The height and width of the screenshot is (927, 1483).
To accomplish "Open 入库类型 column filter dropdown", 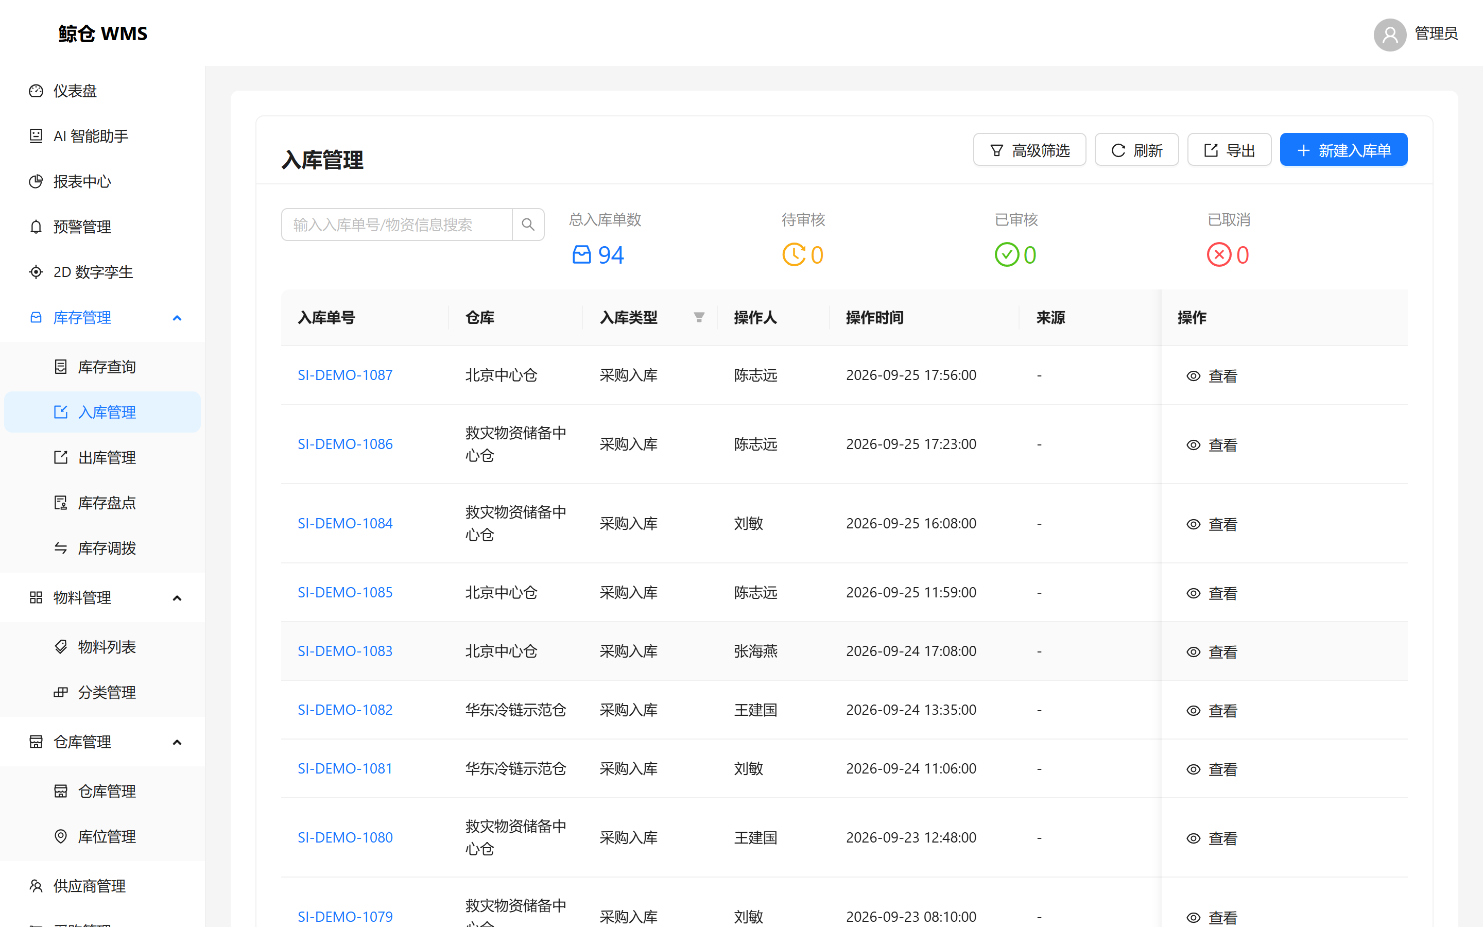I will pyautogui.click(x=699, y=318).
